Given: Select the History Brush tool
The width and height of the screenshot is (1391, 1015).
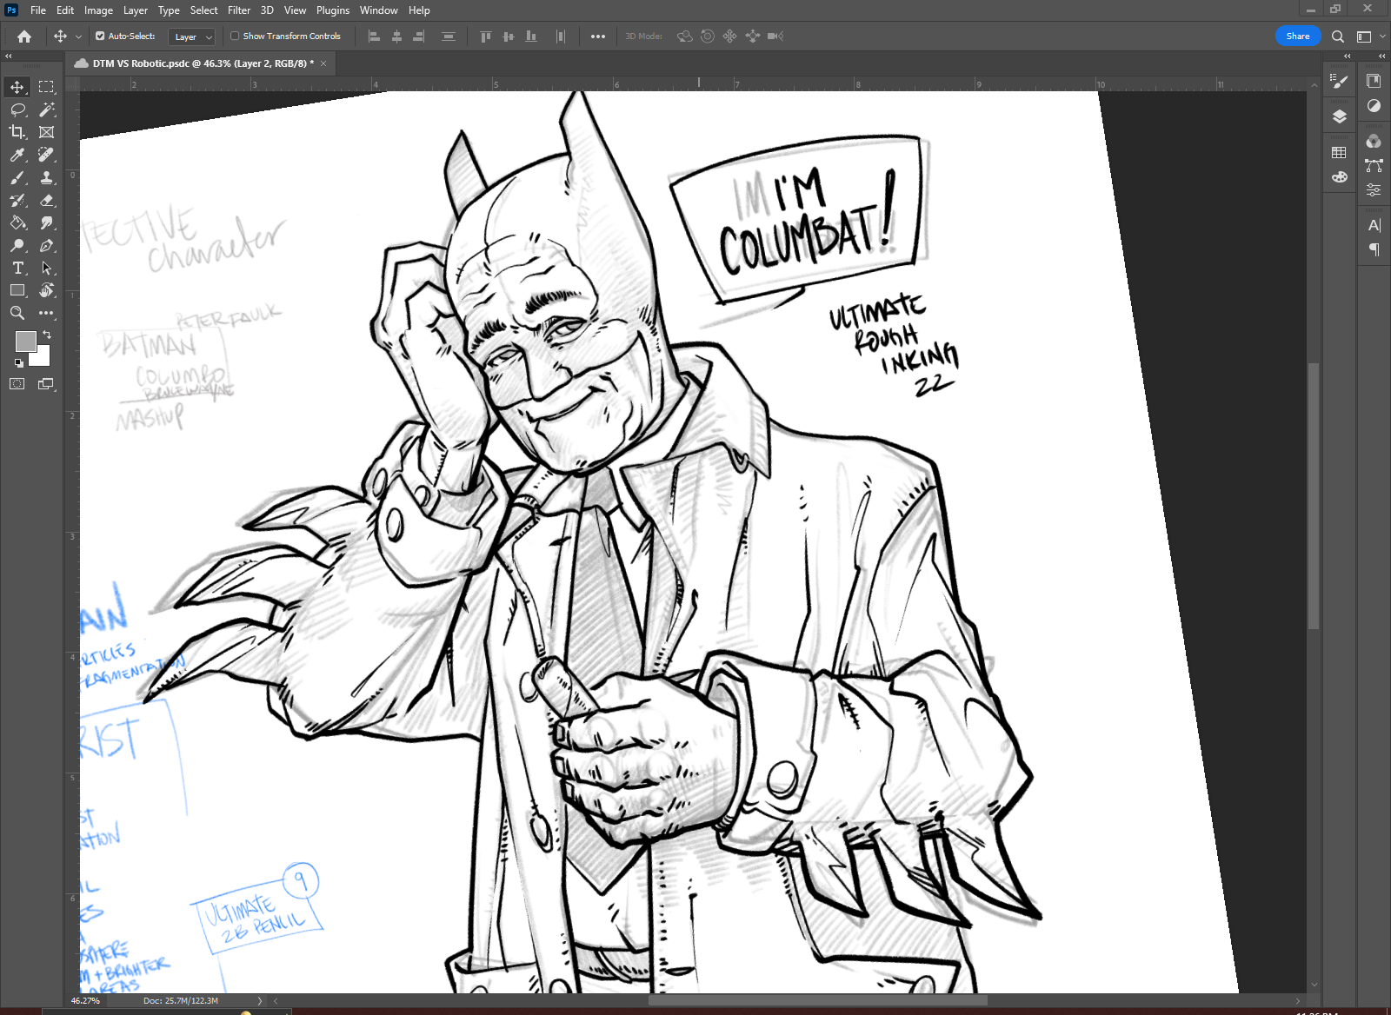Looking at the screenshot, I should tap(17, 200).
